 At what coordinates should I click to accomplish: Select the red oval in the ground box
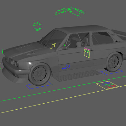(x=112, y=86)
